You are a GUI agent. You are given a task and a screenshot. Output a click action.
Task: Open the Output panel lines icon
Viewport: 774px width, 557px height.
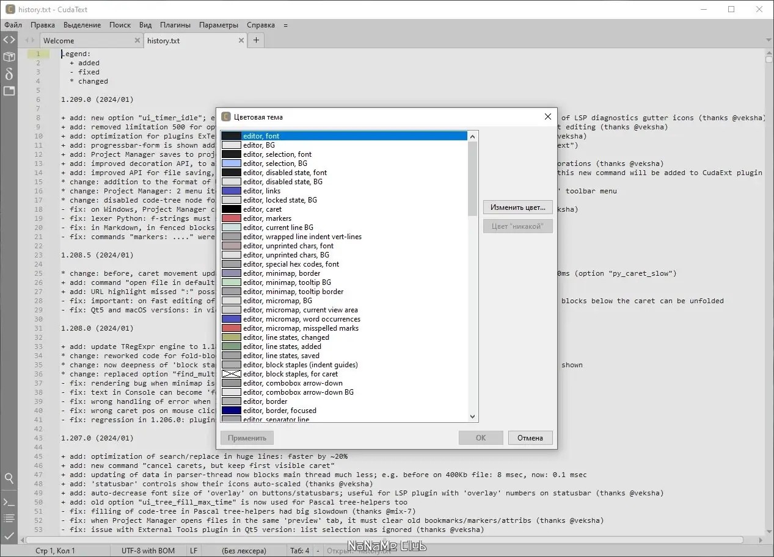point(9,518)
